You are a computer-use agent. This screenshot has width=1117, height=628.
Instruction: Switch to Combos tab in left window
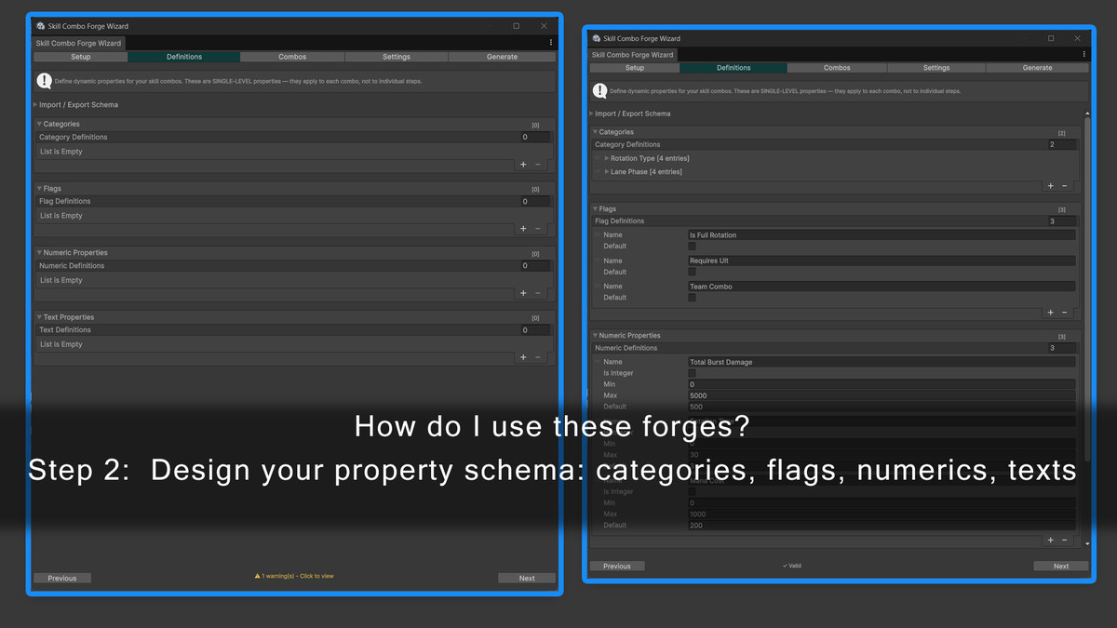click(292, 57)
